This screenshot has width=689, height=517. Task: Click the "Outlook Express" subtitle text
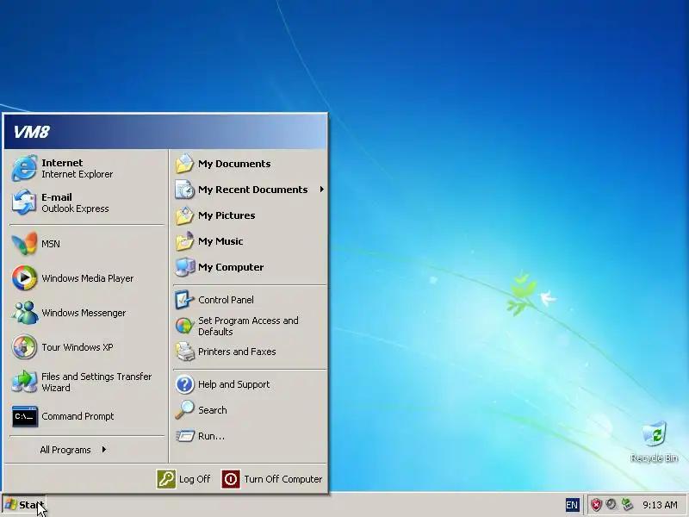coord(75,209)
